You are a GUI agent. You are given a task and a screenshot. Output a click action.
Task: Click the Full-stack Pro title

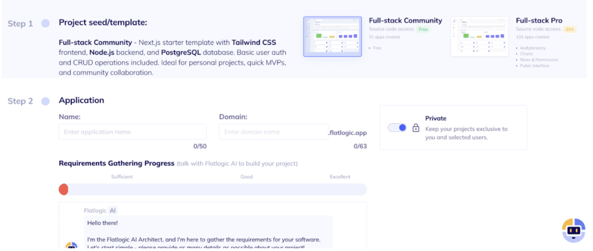click(539, 20)
